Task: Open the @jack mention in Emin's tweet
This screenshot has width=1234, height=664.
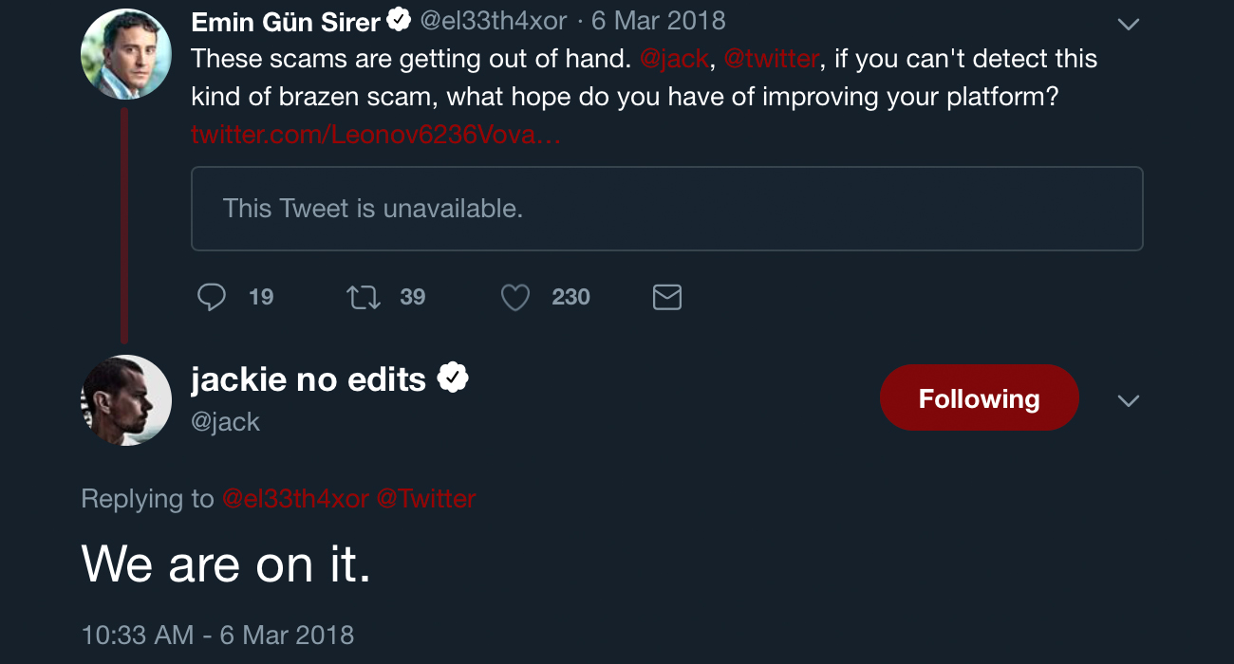Action: [x=674, y=59]
